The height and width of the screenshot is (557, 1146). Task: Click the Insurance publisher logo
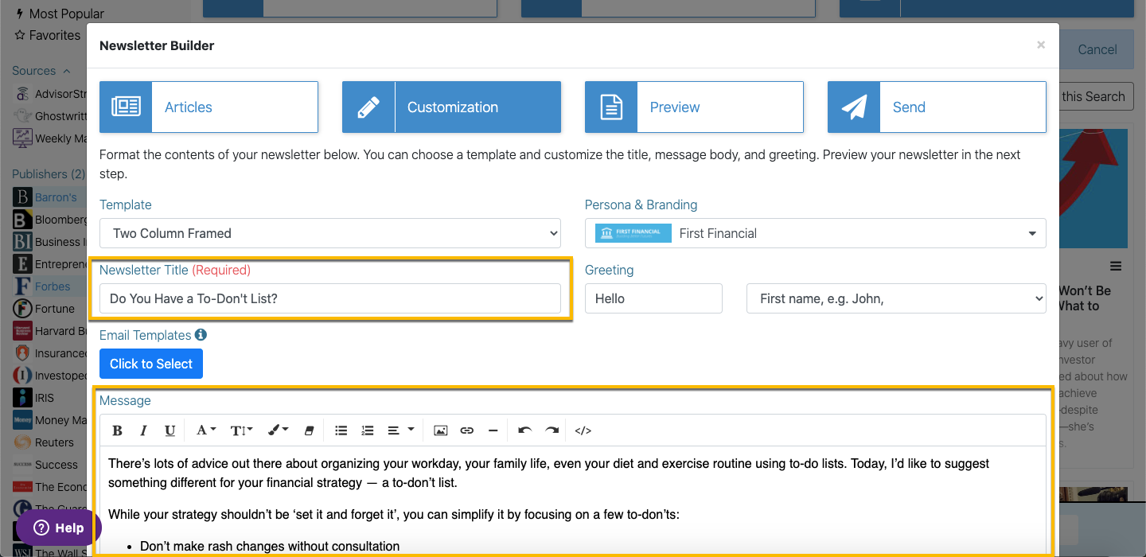coord(22,353)
